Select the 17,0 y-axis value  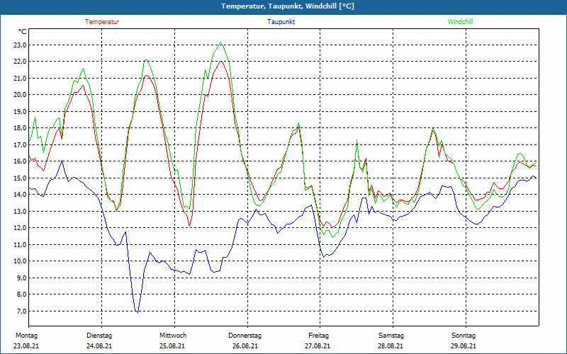[x=20, y=145]
